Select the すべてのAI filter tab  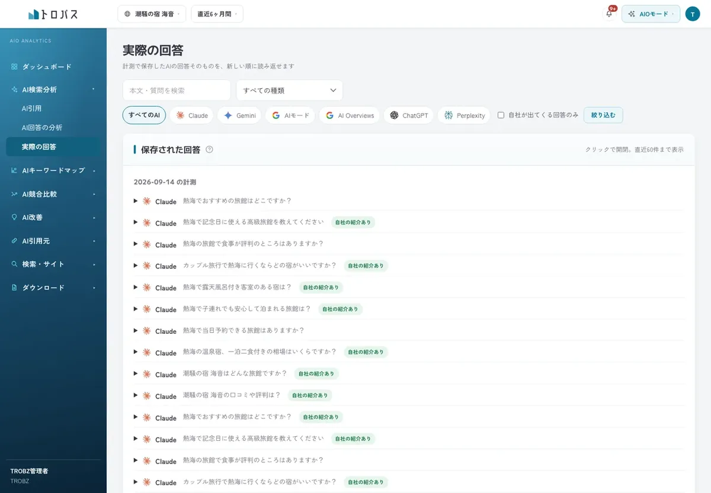[x=144, y=115]
